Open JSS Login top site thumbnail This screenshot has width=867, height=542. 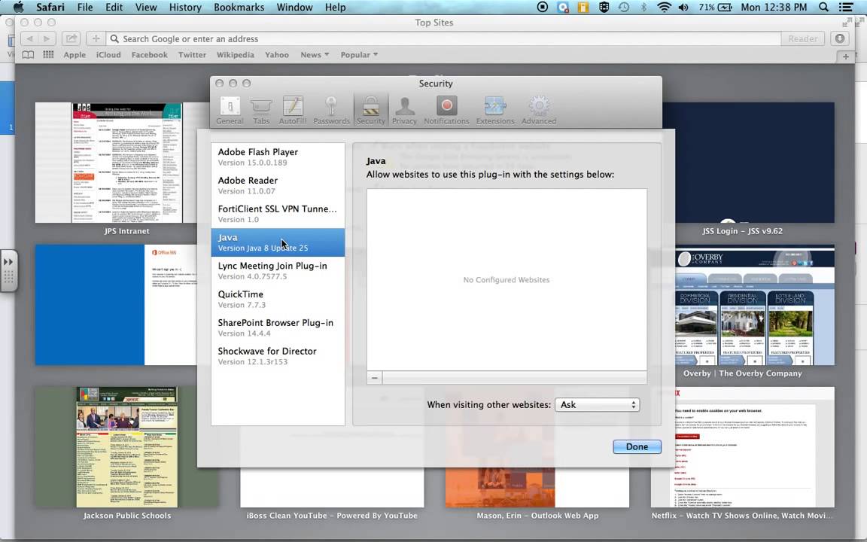(748, 163)
